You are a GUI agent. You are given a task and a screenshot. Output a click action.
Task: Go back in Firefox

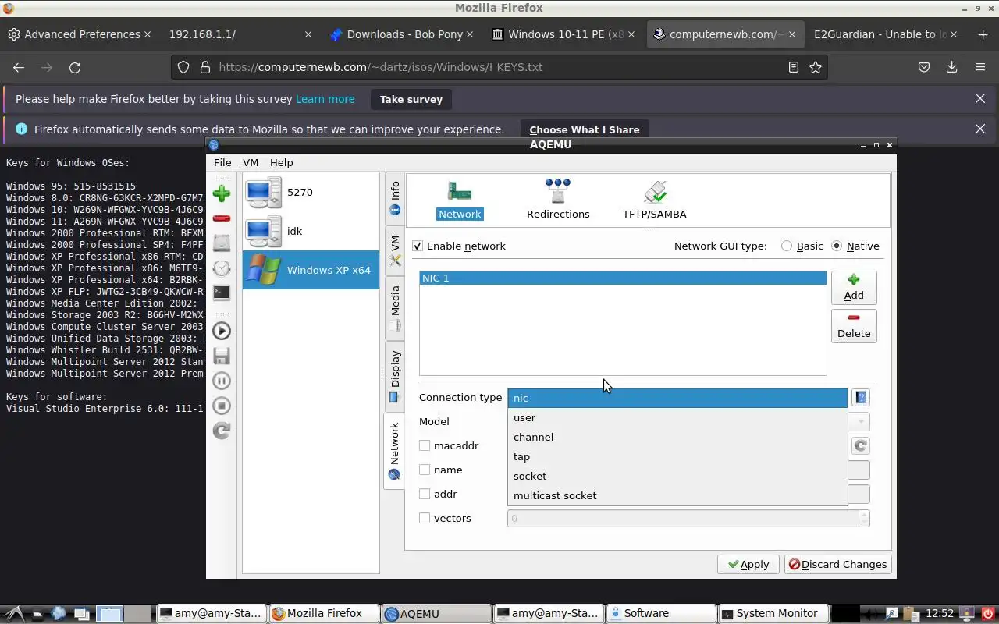19,67
